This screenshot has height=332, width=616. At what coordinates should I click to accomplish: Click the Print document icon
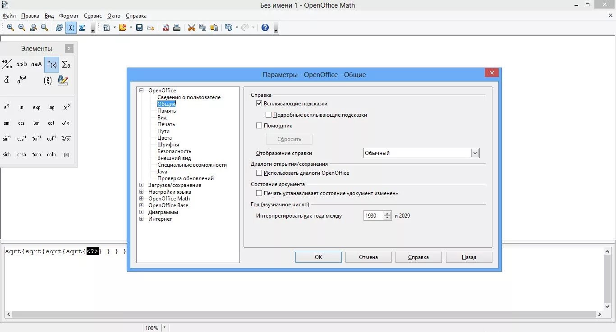point(177,27)
